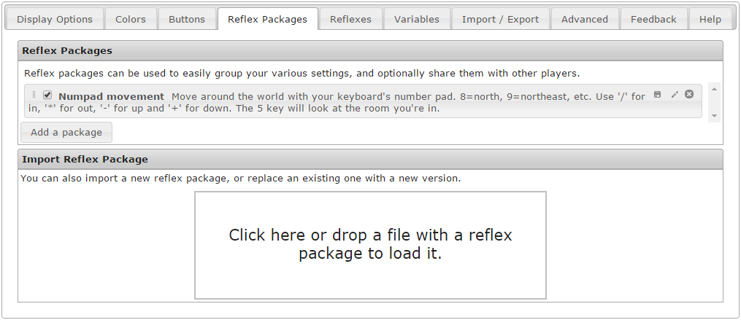The width and height of the screenshot is (741, 320).
Task: Open the Reflexes tab
Action: pyautogui.click(x=350, y=20)
